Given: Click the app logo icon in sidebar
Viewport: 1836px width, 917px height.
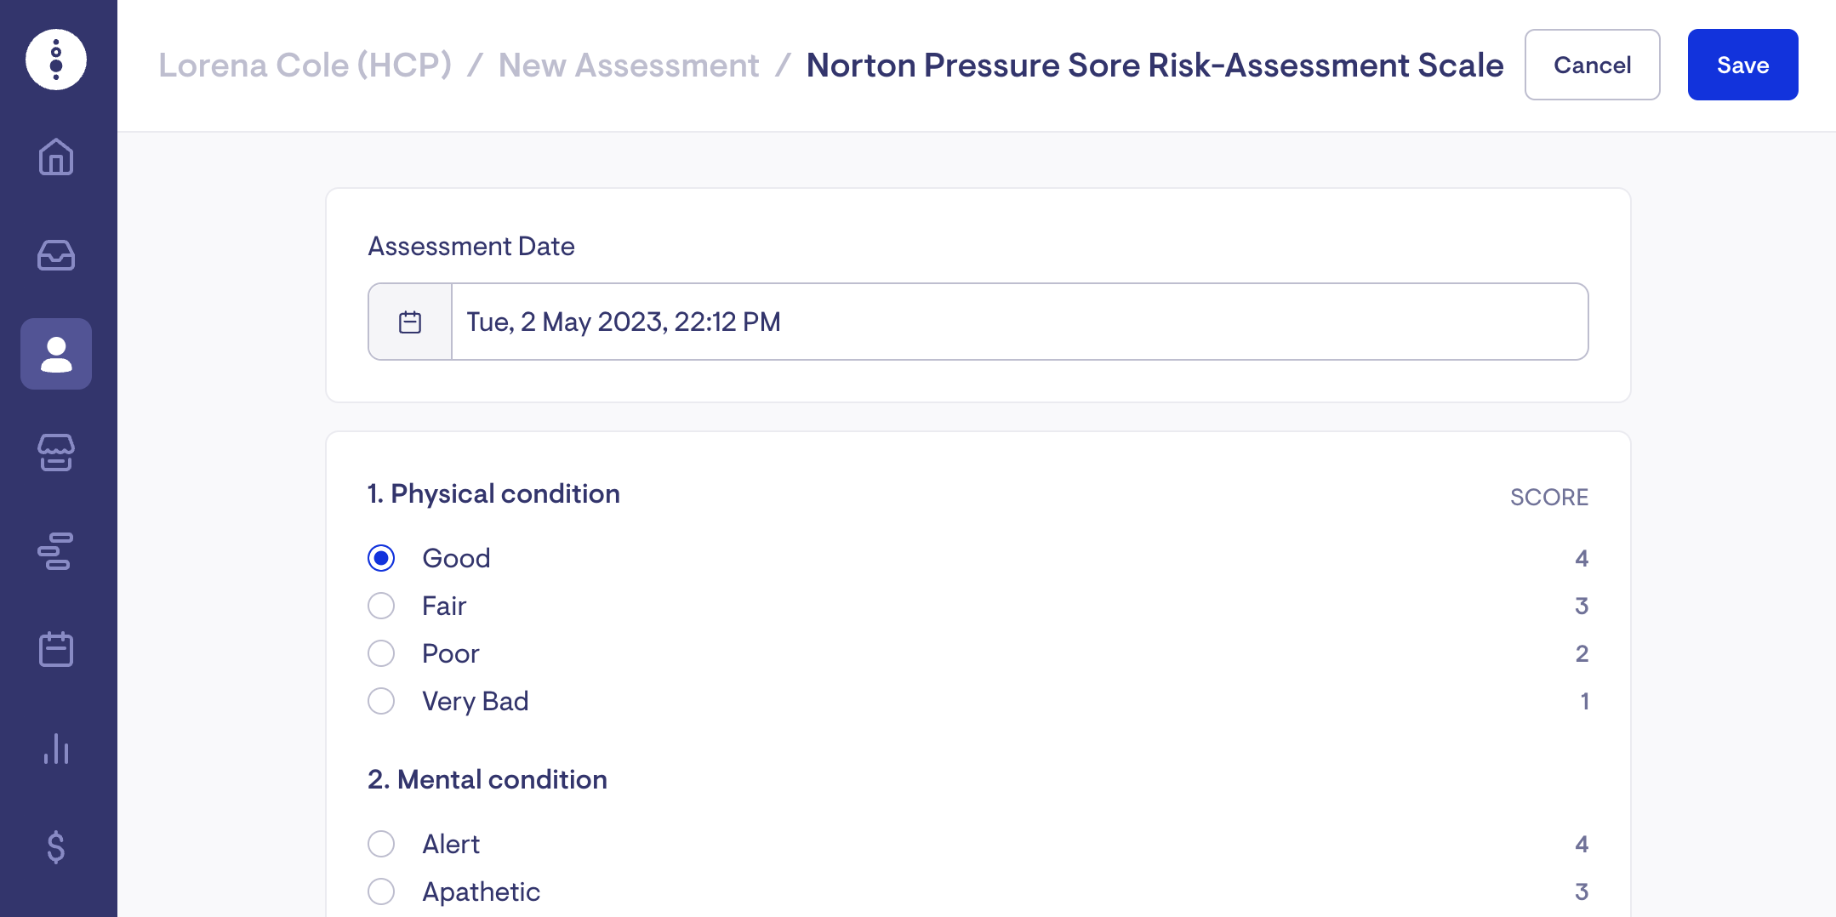Looking at the screenshot, I should coord(56,60).
